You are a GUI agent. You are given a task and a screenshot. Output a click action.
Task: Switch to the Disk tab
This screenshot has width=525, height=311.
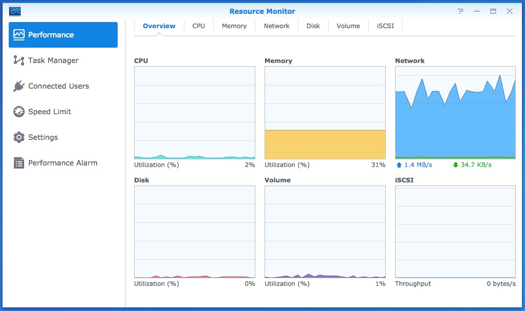pyautogui.click(x=313, y=26)
